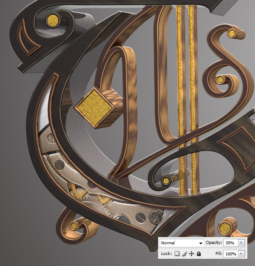Open the Fill slider arrow
This screenshot has width=255, height=266.
click(x=241, y=254)
